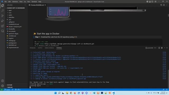Expand the apps folder
Viewport: 169px width, 95px height.
coord(10,10)
